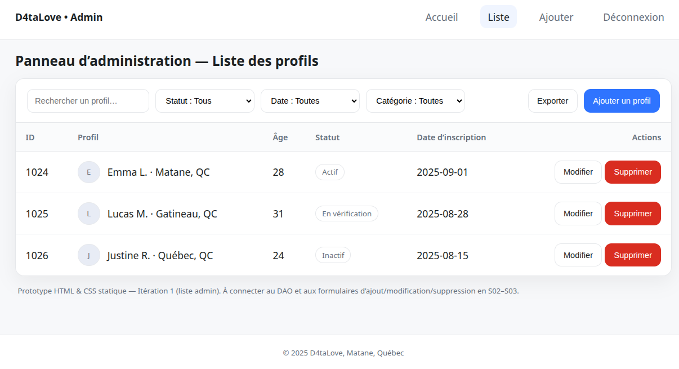Go to the Accueil menu item
Image resolution: width=679 pixels, height=369 pixels.
(x=441, y=17)
